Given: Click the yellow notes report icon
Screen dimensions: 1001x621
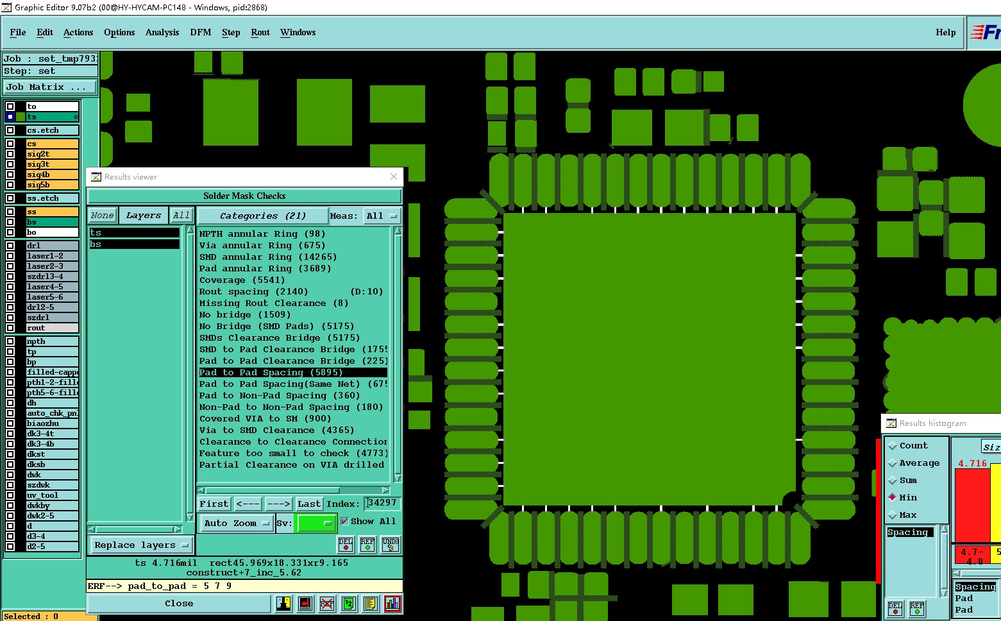Looking at the screenshot, I should (x=370, y=604).
